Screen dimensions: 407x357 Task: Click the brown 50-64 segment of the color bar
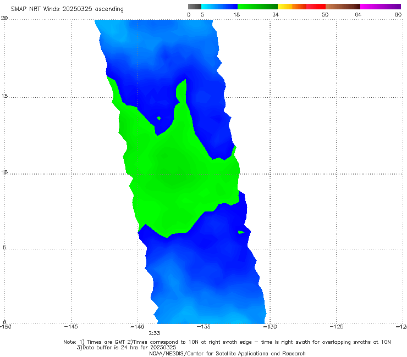click(343, 7)
